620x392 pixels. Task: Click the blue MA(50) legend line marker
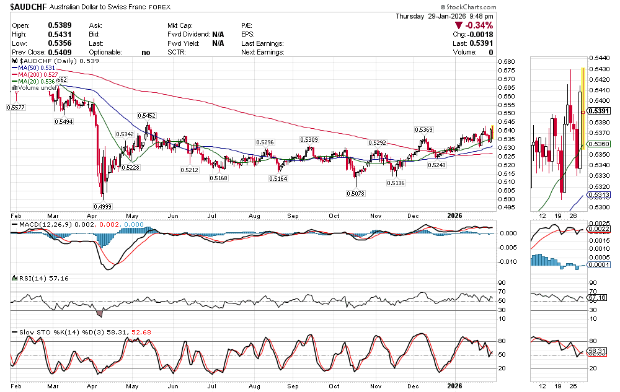(14, 68)
